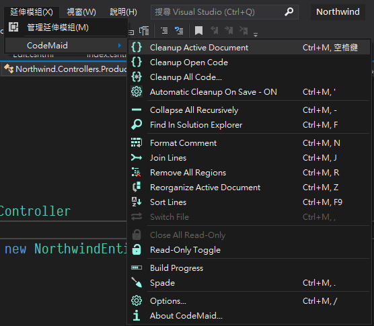Click the next bookmark toolbar icon
This screenshot has height=326, width=374.
(229, 30)
